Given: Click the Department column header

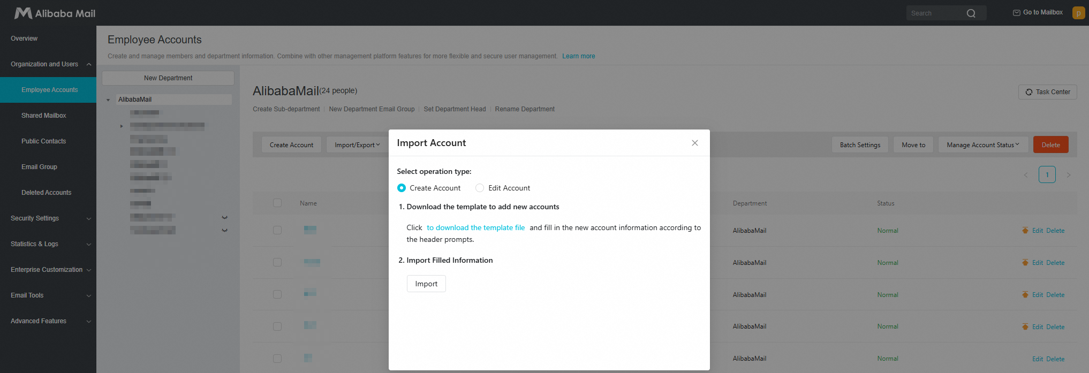Looking at the screenshot, I should [750, 203].
